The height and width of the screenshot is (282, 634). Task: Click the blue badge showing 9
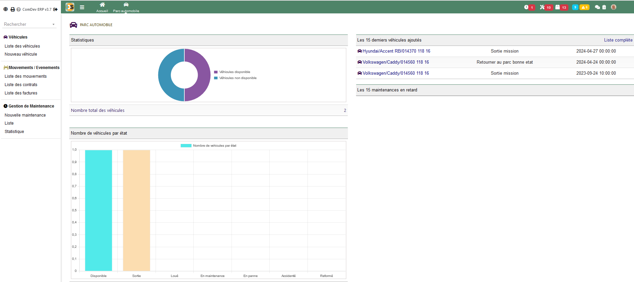point(575,7)
